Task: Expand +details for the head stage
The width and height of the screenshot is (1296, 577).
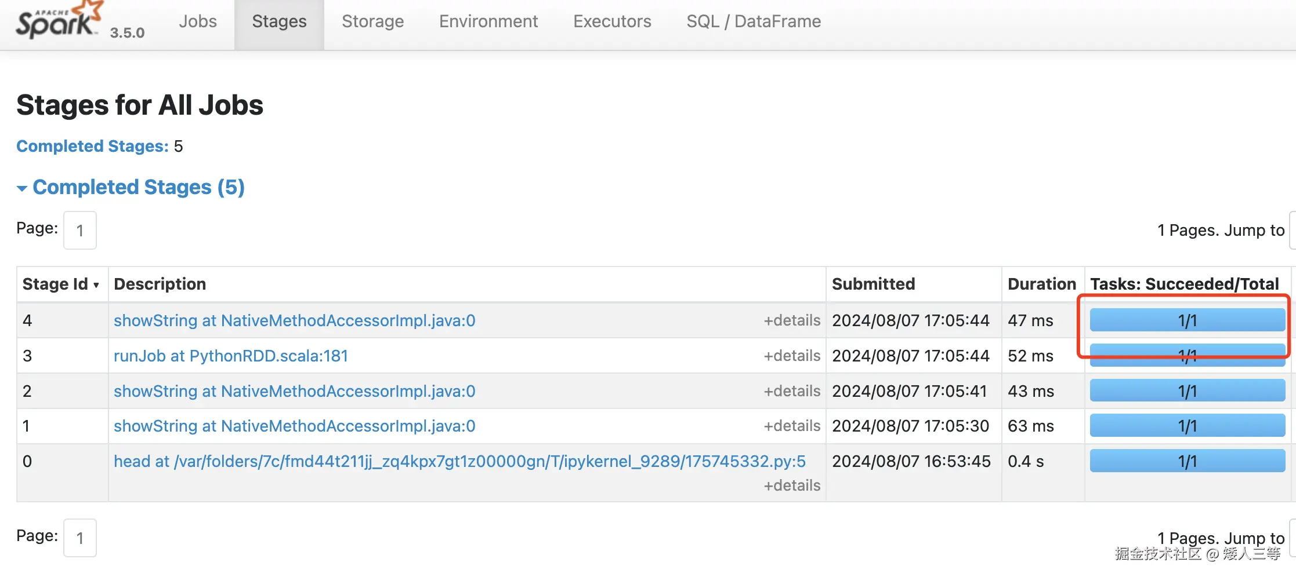Action: point(791,485)
